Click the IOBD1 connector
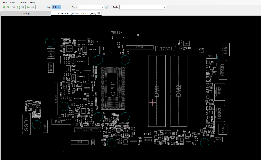This screenshot has height=160, width=261. point(56,99)
